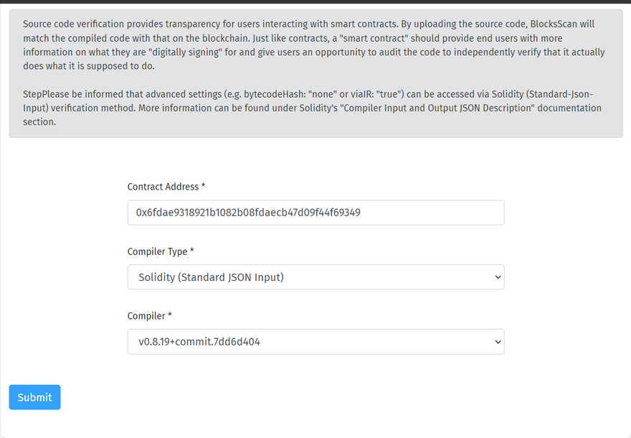Click the 0x6fdae93... address text in field

248,213
